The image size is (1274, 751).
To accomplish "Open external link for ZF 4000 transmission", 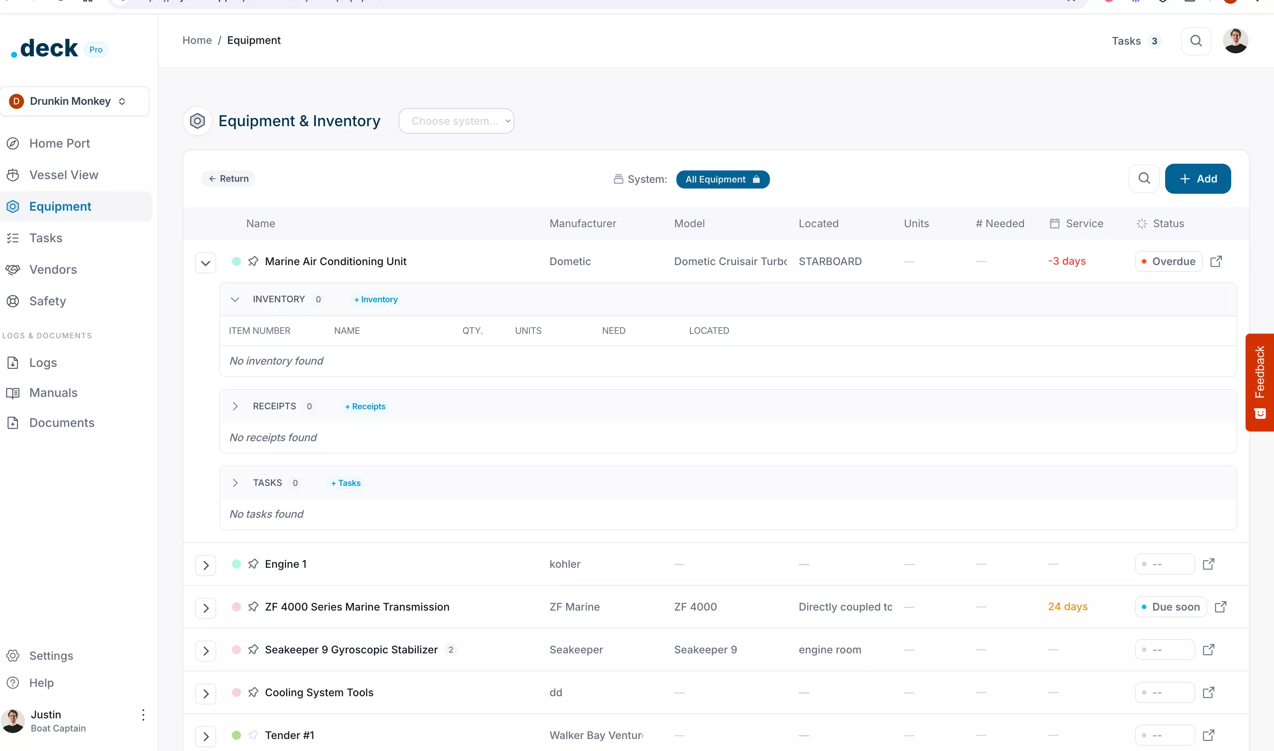I will coord(1220,607).
